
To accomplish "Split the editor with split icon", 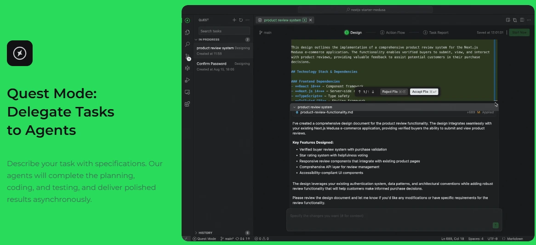I will click(x=522, y=20).
